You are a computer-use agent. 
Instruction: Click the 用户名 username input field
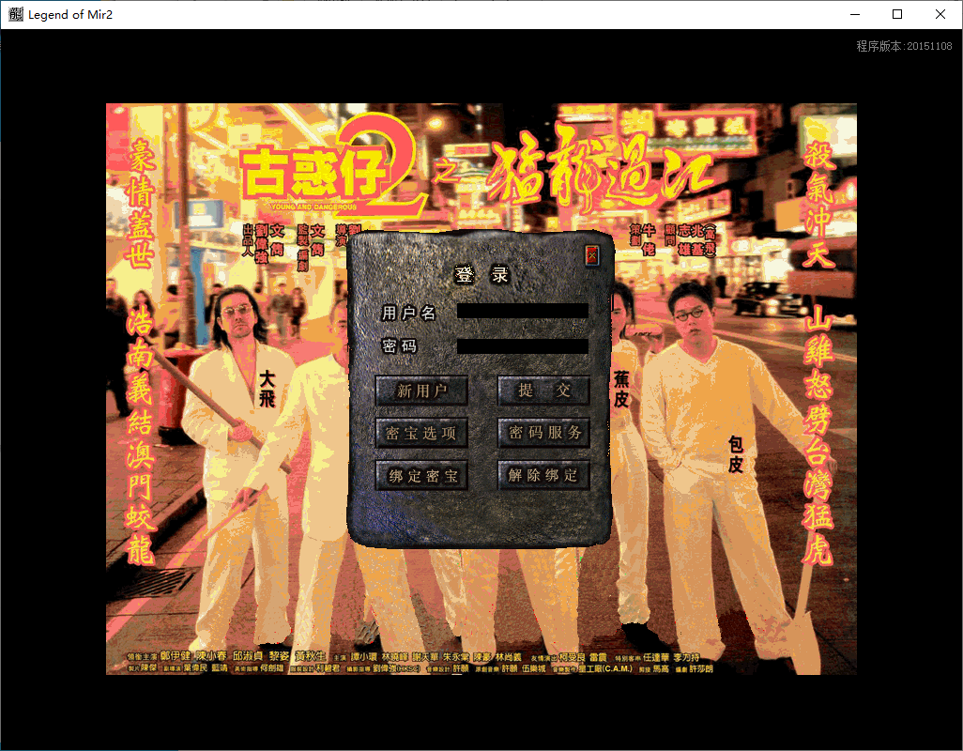pyautogui.click(x=523, y=312)
